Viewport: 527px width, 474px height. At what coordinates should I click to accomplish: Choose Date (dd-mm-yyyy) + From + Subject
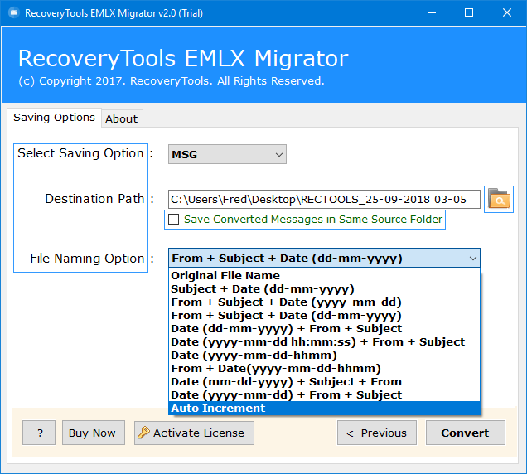coord(324,328)
